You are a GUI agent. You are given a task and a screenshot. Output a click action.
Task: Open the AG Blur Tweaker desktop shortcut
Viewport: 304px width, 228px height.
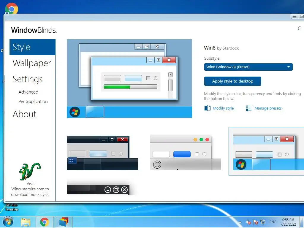12,207
